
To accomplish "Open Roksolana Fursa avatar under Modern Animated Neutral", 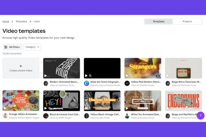I will coord(46,83).
